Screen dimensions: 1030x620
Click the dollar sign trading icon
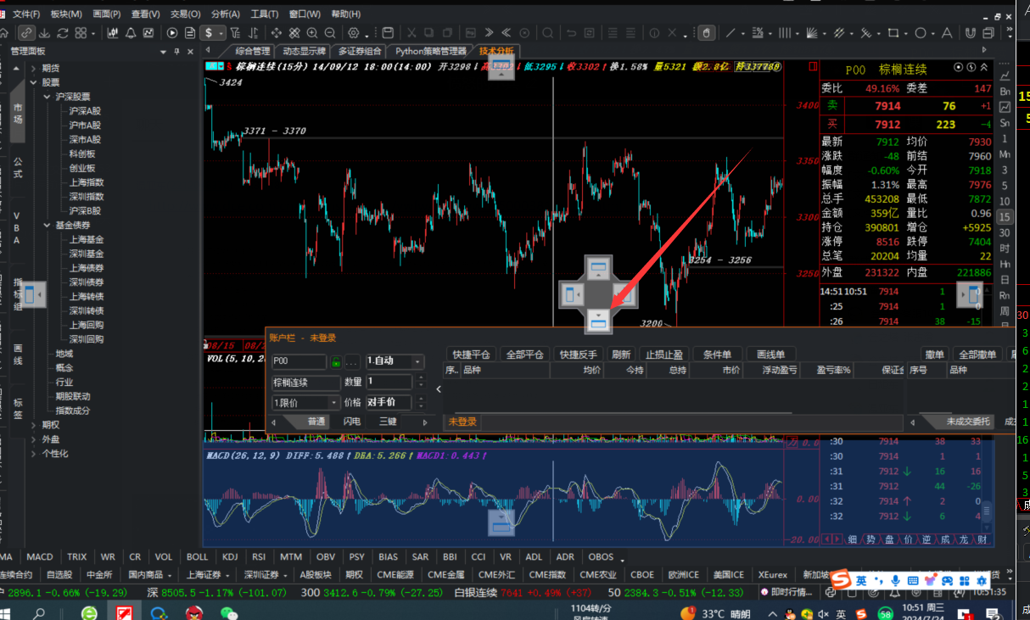[x=209, y=33]
